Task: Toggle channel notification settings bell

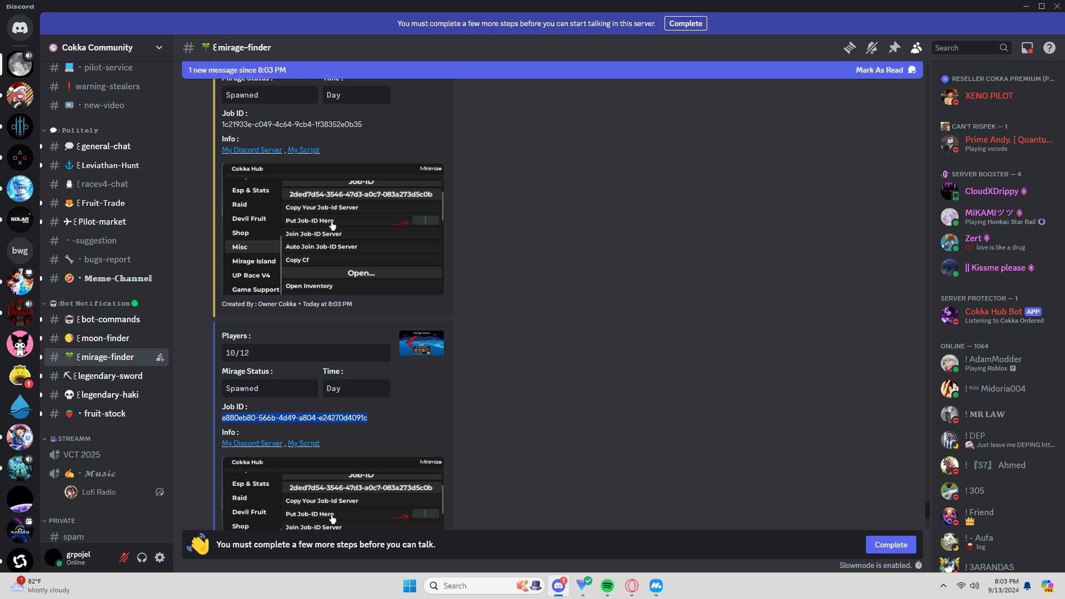Action: tap(871, 48)
